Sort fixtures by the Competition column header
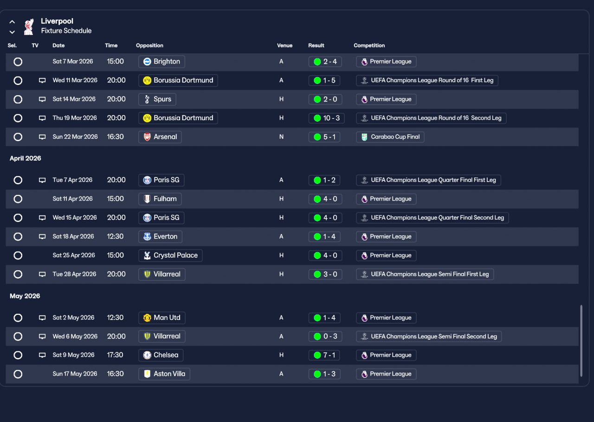 pos(369,45)
